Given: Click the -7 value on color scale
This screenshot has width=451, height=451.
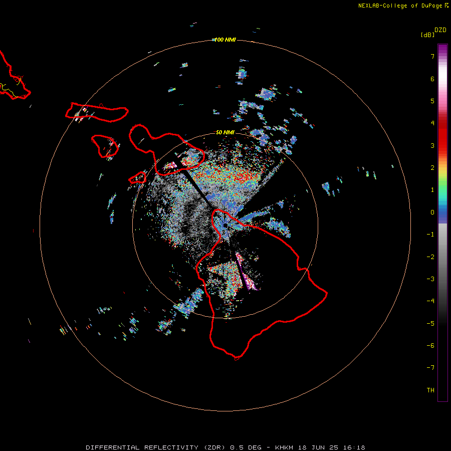Looking at the screenshot, I should coord(430,368).
